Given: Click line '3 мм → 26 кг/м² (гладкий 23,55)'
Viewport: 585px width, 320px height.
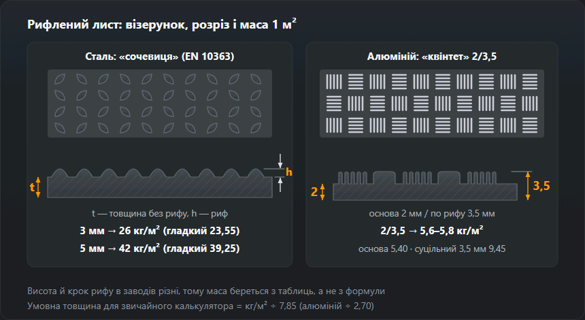Looking at the screenshot, I should point(160,230).
